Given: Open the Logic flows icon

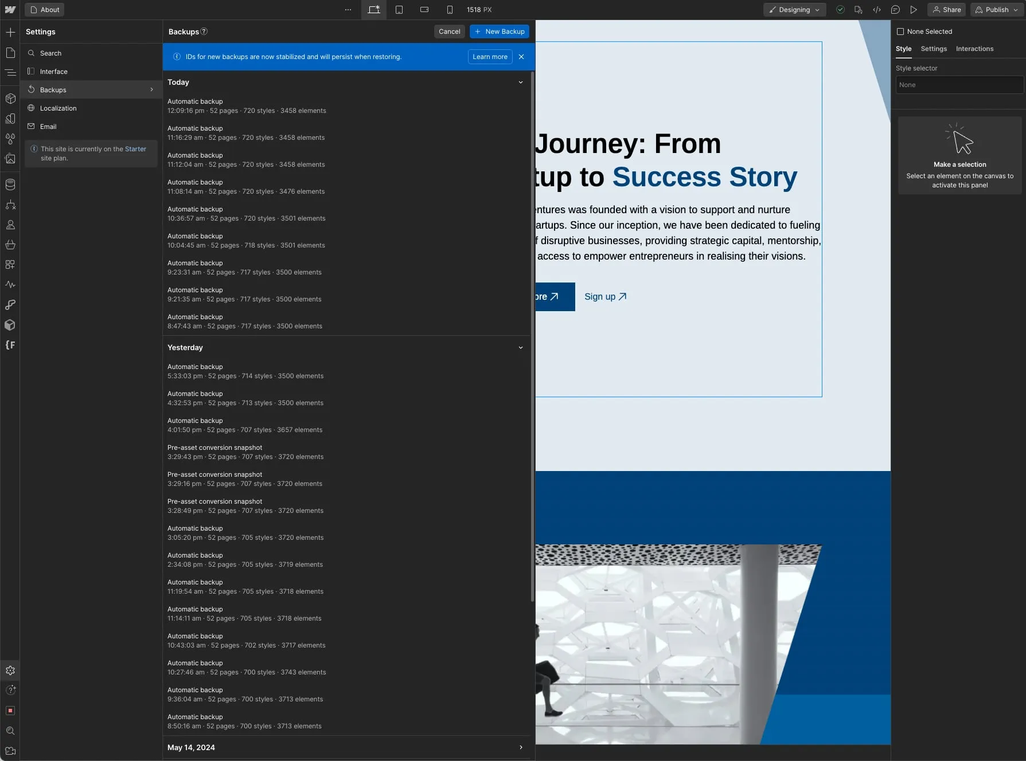Looking at the screenshot, I should [x=10, y=205].
